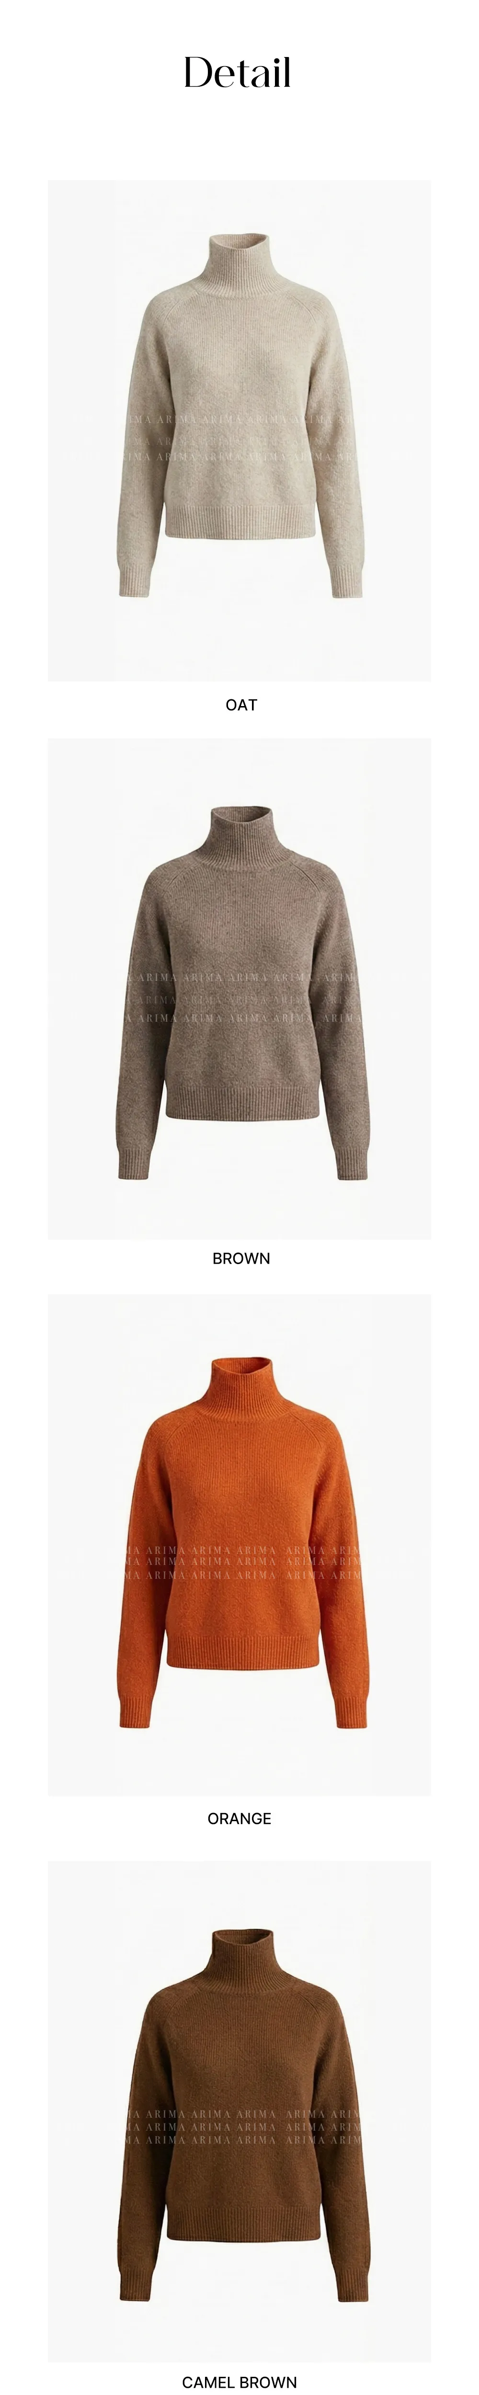Viewport: 479px width, 2395px height.
Task: Click the ARIMA watermark on oat sweater
Action: [239, 439]
